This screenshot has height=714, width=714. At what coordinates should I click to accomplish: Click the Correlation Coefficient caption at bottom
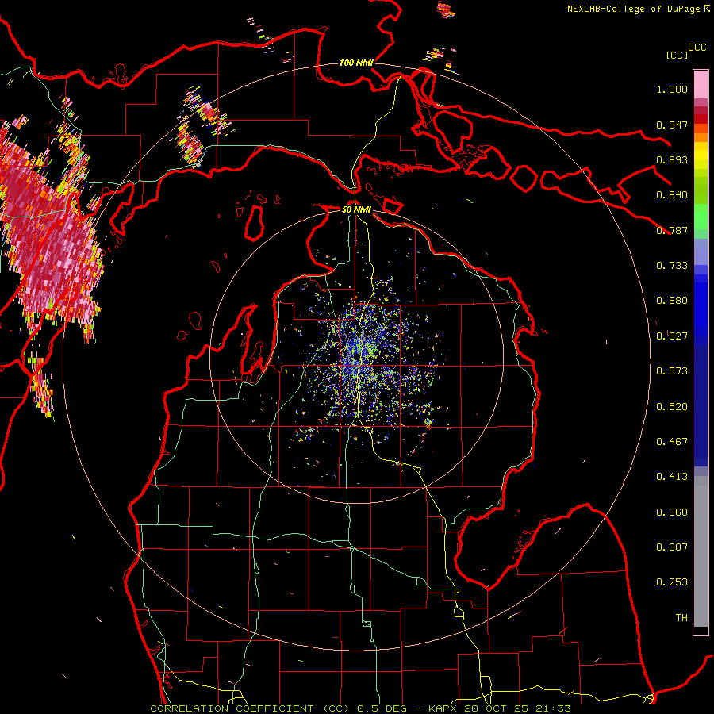point(360,708)
